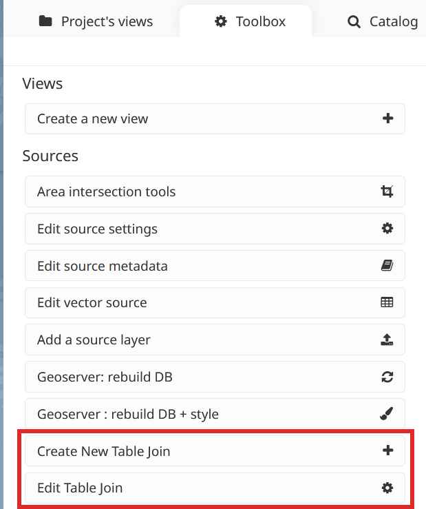Click the plus icon beside Create a new view
426x509 pixels.
[387, 118]
